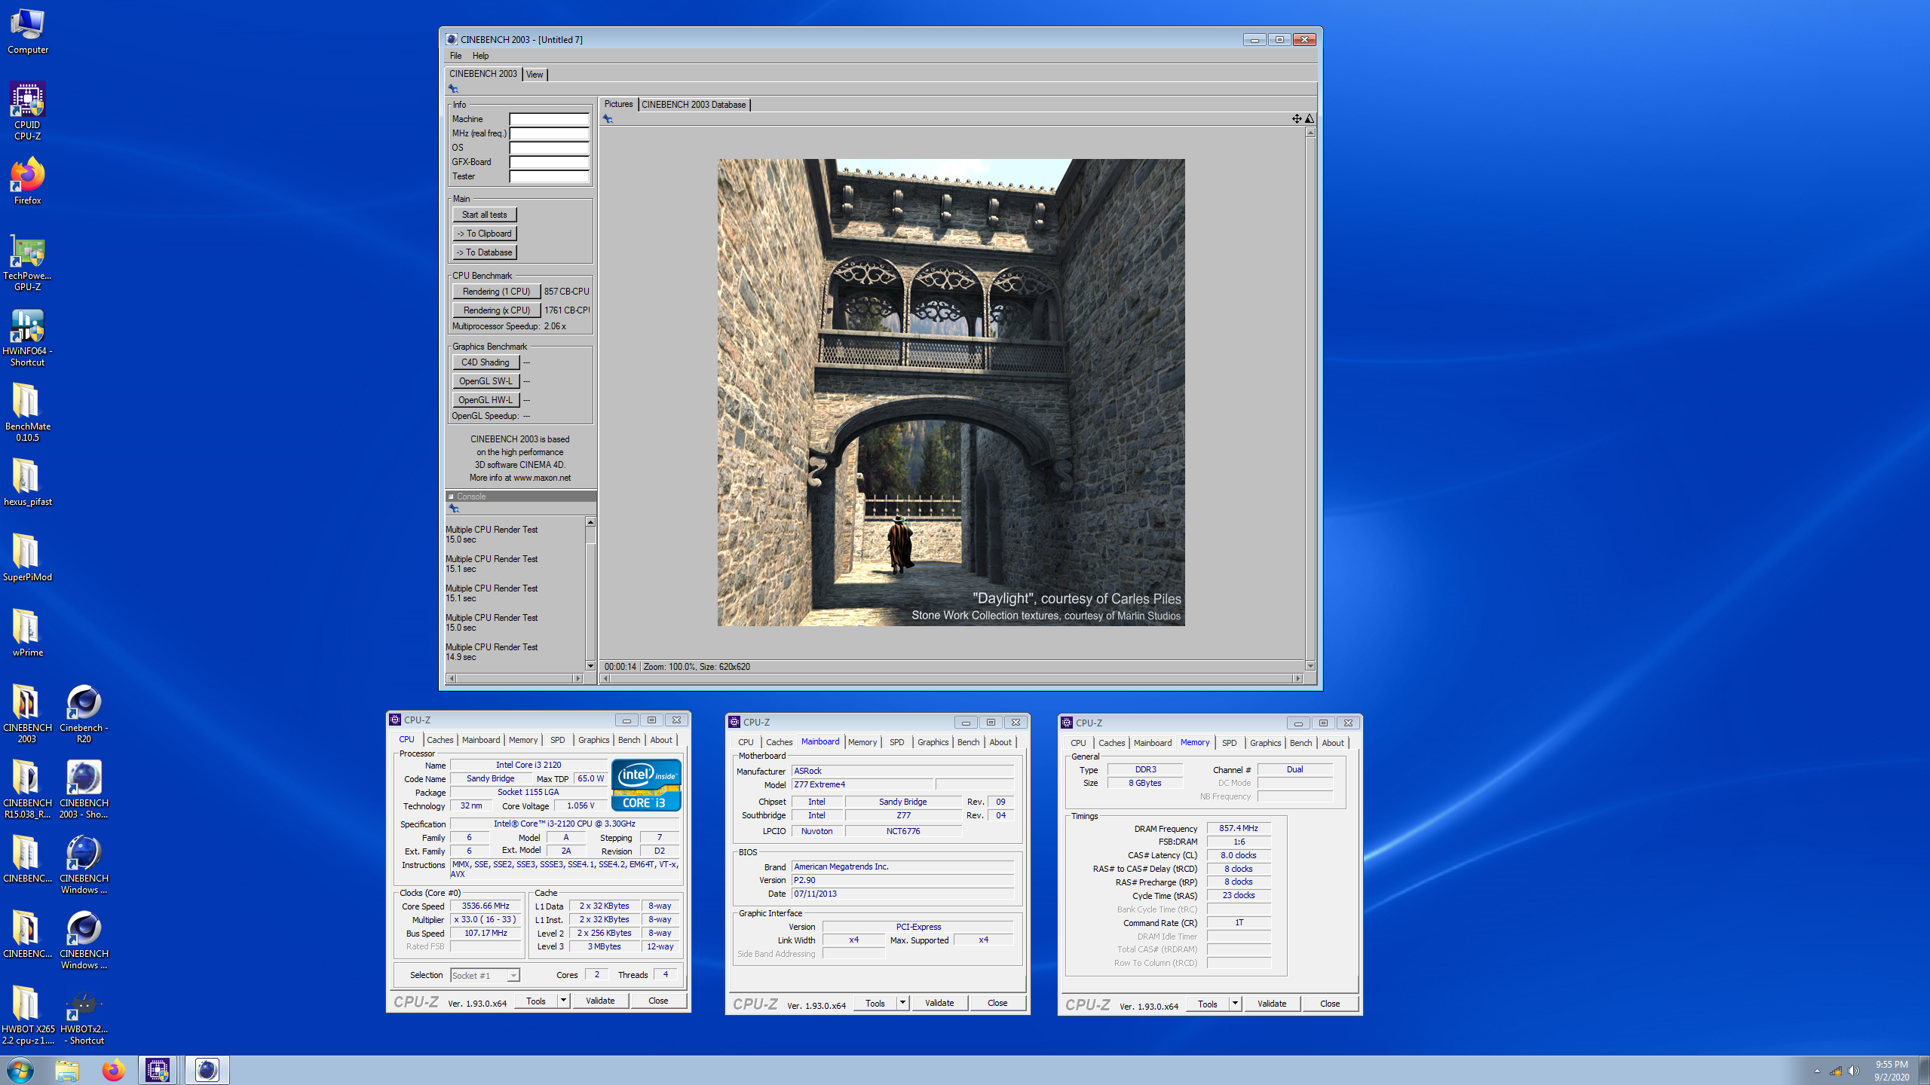Viewport: 1930px width, 1085px height.
Task: Open Help menu in Cinebench
Action: pyautogui.click(x=480, y=56)
